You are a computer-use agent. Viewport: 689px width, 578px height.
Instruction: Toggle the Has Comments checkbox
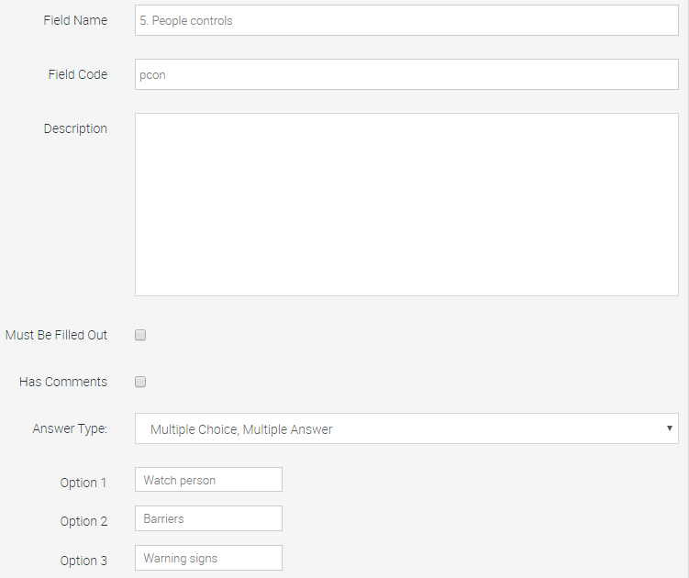(x=140, y=382)
